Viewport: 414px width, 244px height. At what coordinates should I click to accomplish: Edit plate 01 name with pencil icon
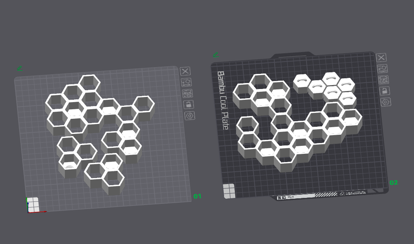[20, 68]
